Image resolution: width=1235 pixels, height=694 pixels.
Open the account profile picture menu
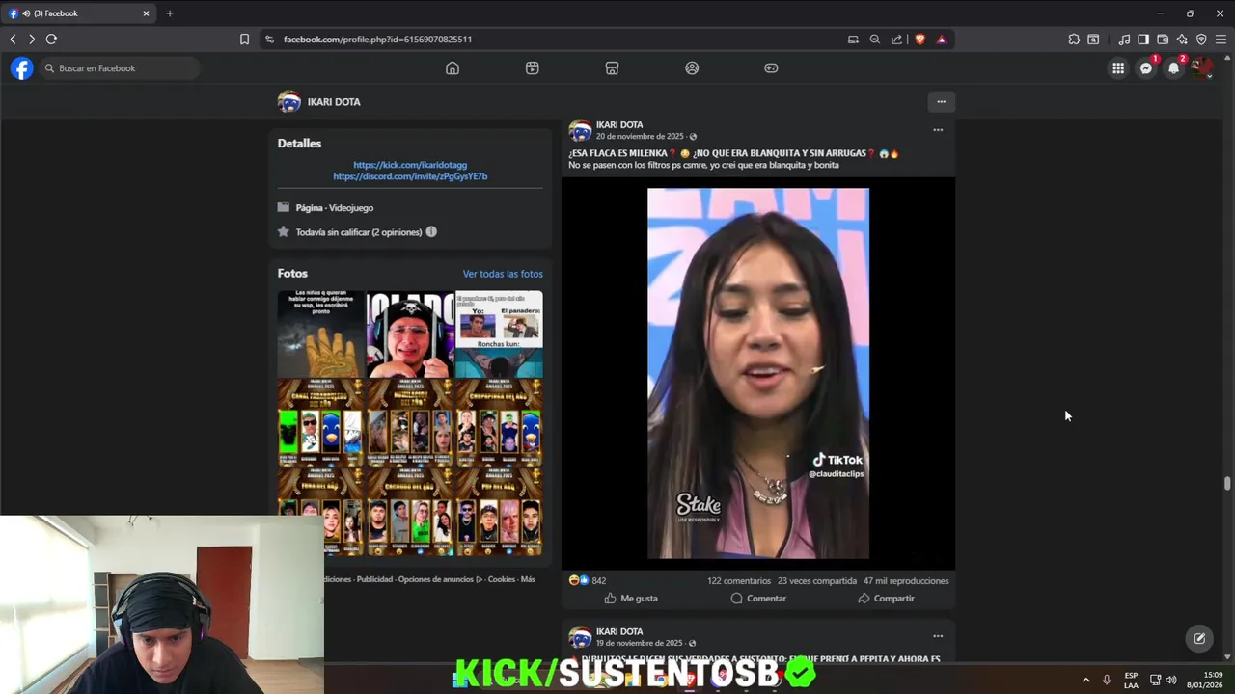[1201, 68]
